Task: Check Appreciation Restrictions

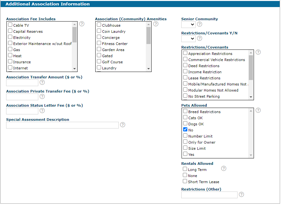Action: click(x=185, y=53)
